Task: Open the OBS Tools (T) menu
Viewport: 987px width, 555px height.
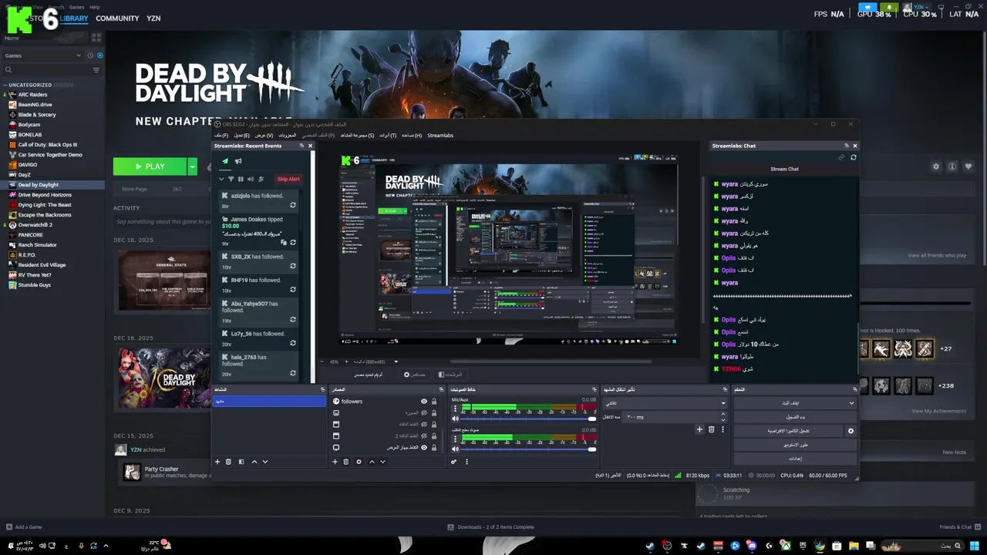Action: point(388,135)
